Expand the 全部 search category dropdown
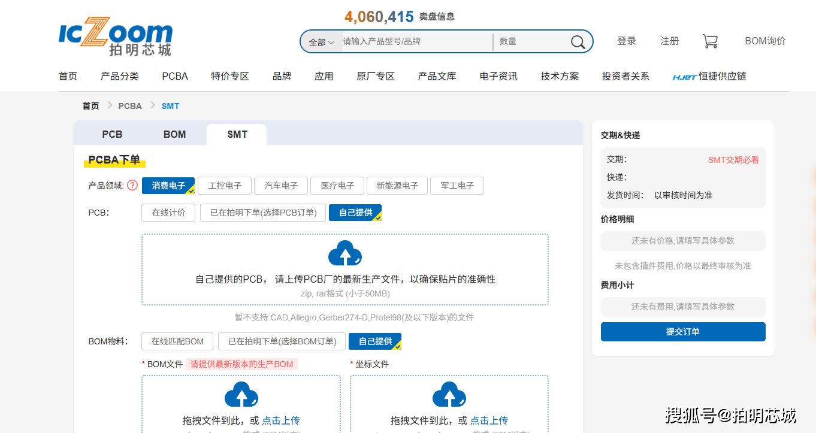 tap(321, 43)
